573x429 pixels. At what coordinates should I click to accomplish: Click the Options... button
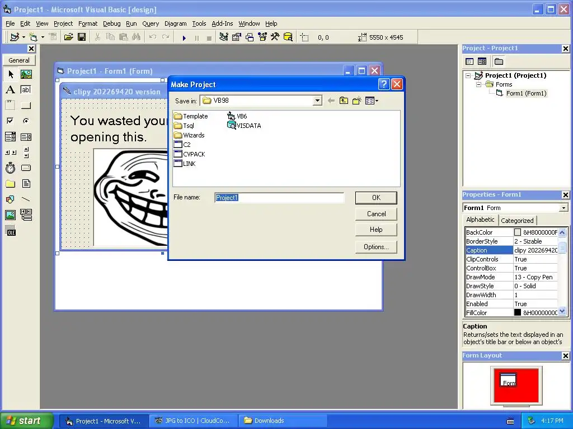coord(376,247)
